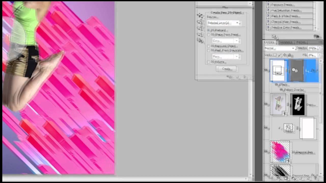Select the Diagonal Bars black thumbnail

coord(280,171)
